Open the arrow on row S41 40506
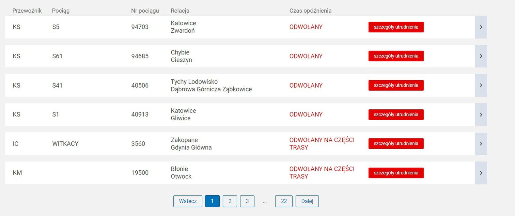 click(481, 85)
